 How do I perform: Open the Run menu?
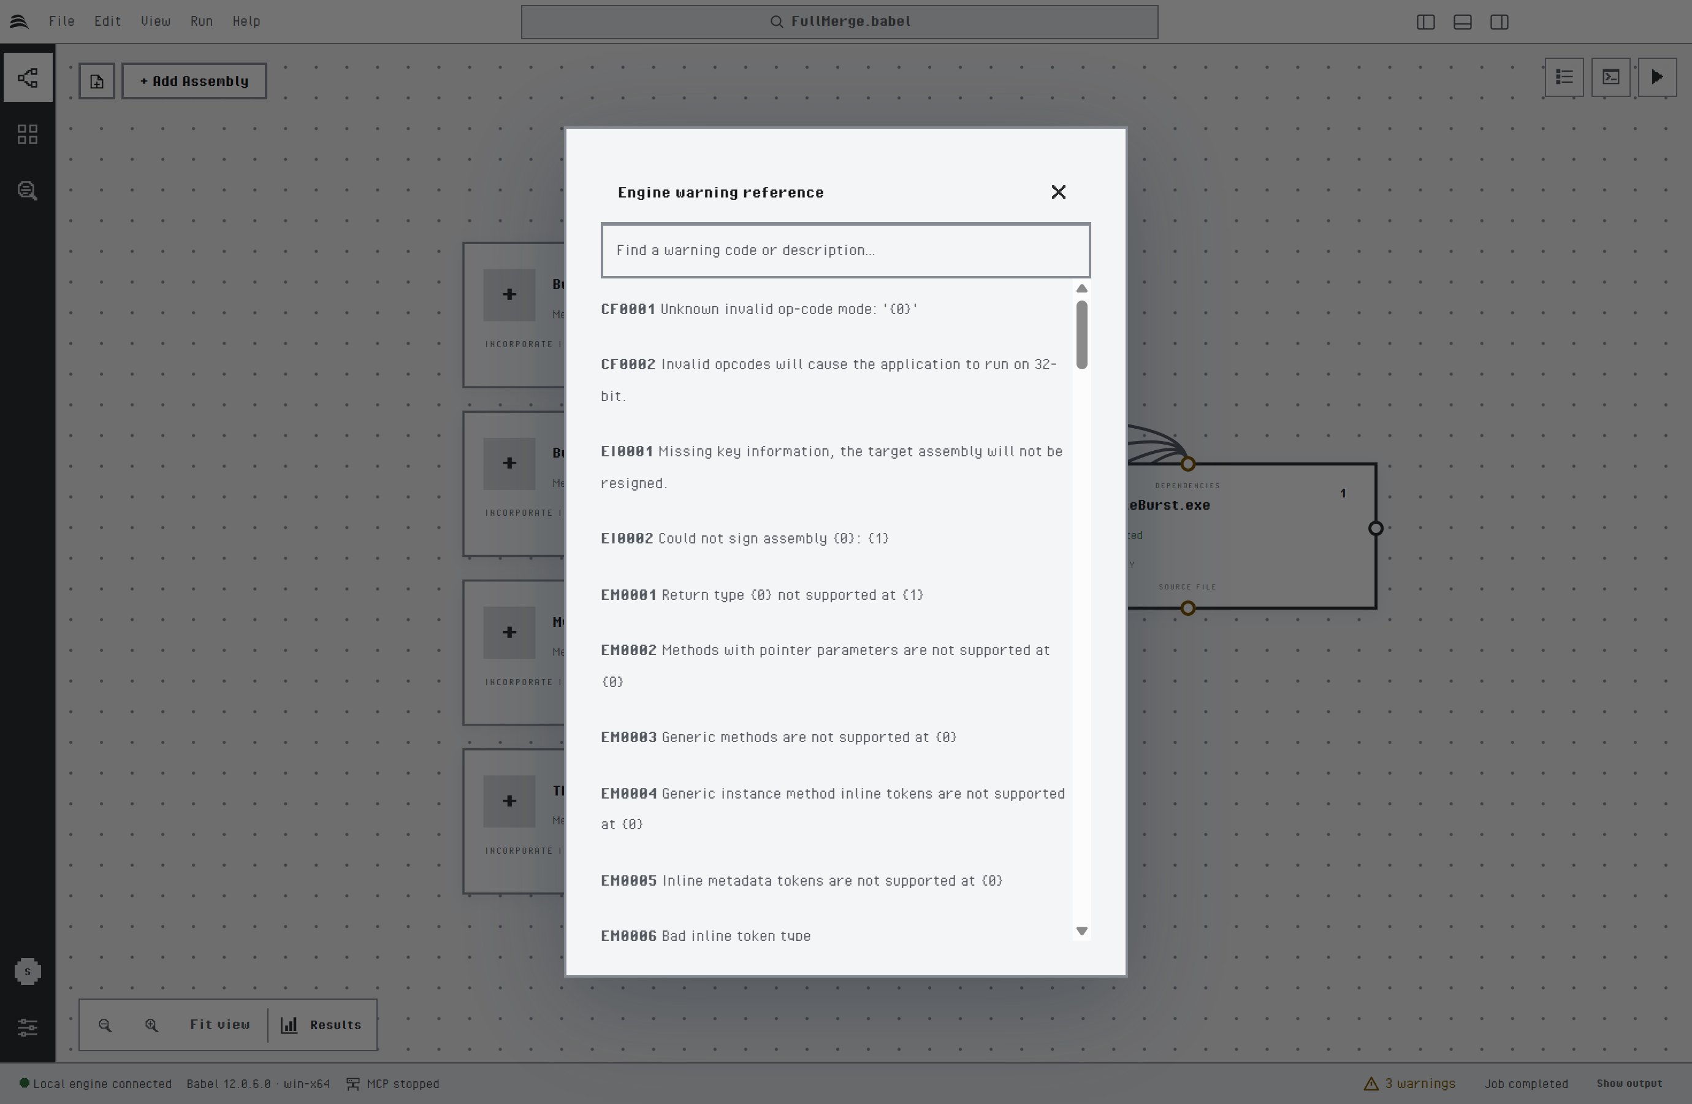pos(201,21)
